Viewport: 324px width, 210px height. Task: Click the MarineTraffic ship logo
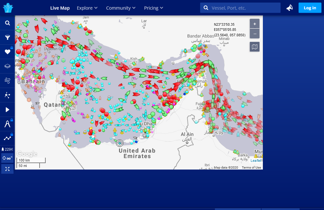pyautogui.click(x=8, y=8)
